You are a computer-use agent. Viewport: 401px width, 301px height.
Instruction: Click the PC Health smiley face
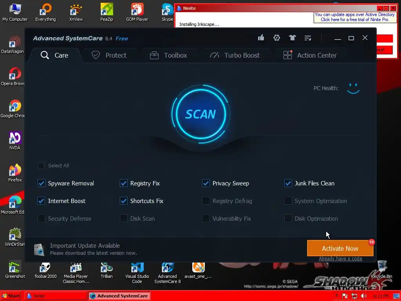tap(354, 88)
